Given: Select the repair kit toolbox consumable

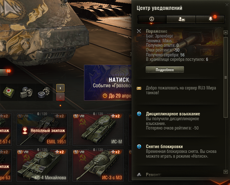Looking at the screenshot, I should pos(27,92).
